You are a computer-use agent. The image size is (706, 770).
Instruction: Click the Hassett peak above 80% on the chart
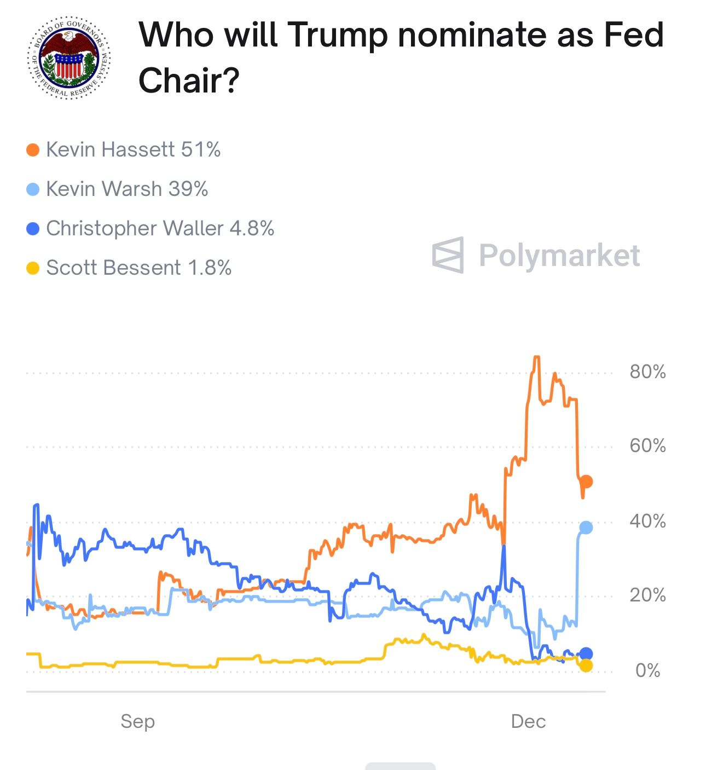536,357
